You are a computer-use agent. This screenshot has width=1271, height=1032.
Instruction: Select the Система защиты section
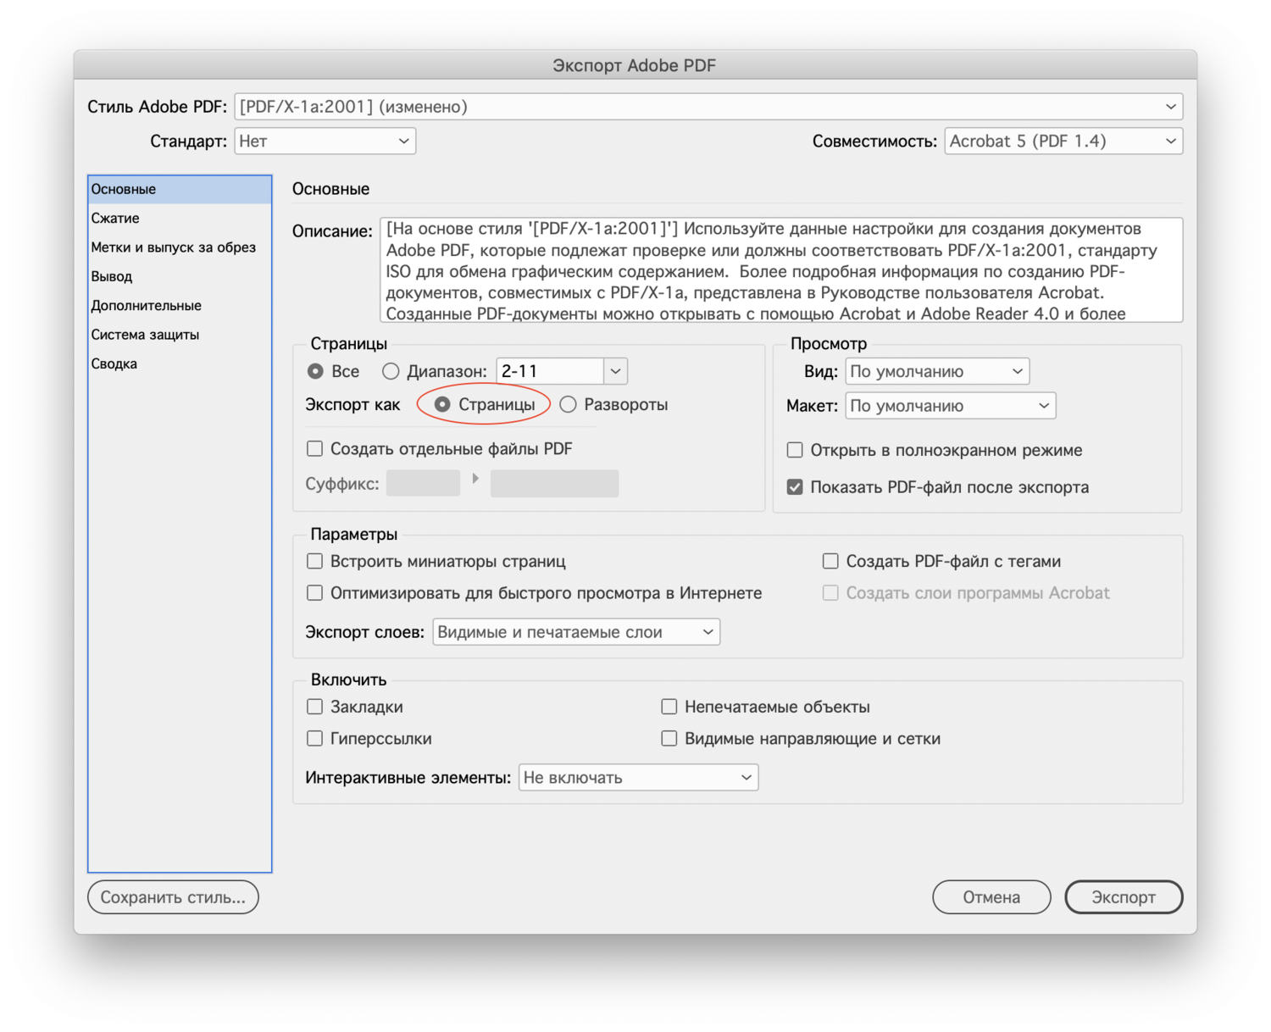click(x=145, y=334)
